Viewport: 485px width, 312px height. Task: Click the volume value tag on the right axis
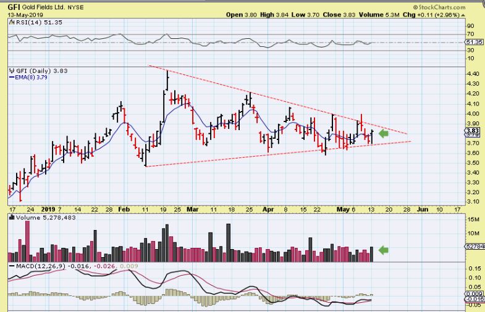coord(474,246)
